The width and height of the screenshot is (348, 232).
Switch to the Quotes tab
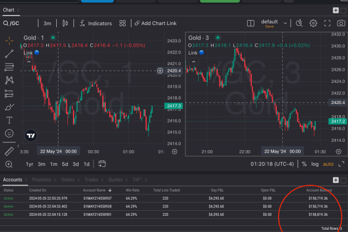[115, 180]
